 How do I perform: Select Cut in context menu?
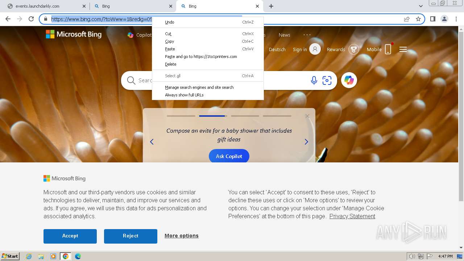click(208, 34)
